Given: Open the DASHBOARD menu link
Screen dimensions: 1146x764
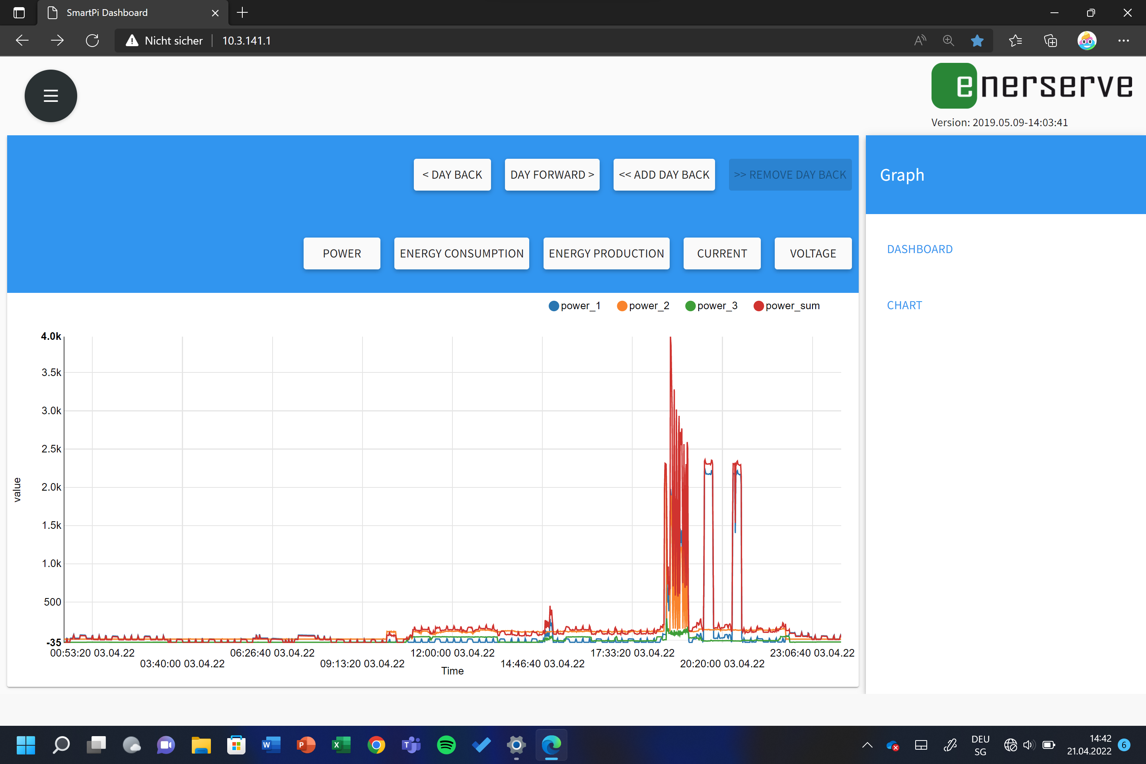Looking at the screenshot, I should (919, 249).
